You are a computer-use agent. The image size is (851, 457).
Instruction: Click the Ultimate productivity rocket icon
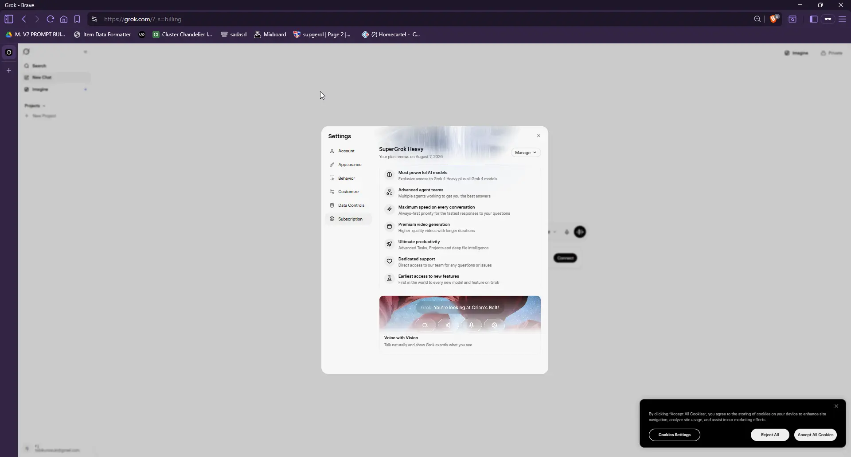tap(389, 244)
